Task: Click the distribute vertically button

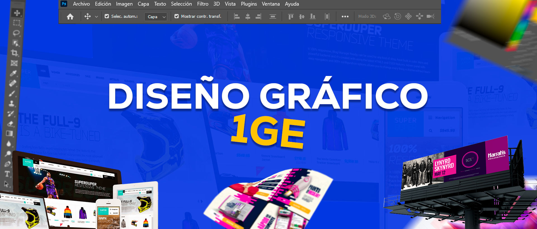Action: [273, 16]
